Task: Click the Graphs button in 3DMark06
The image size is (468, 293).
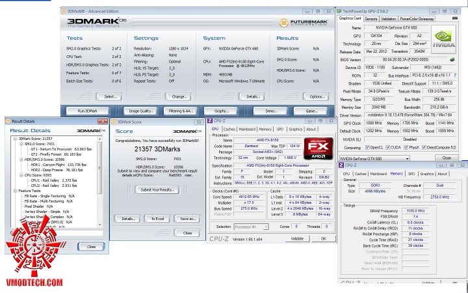Action: pyautogui.click(x=221, y=111)
